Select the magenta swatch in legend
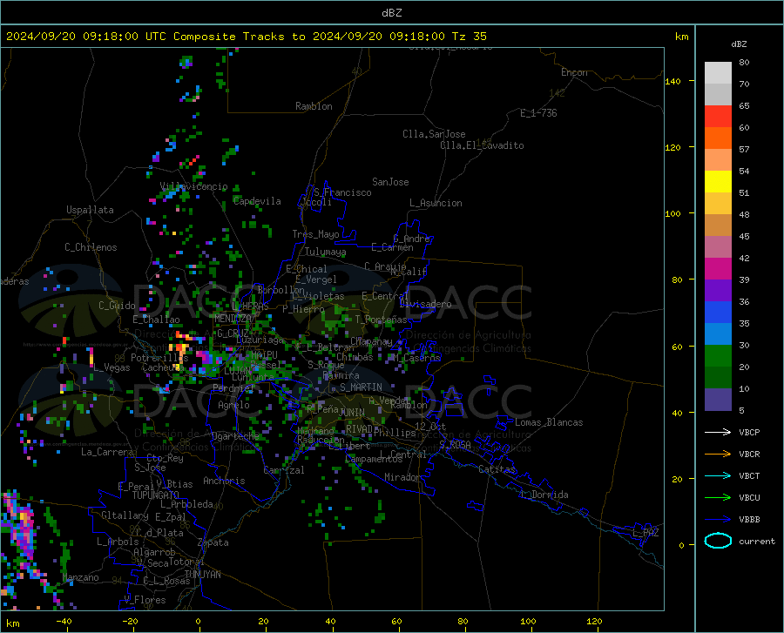Viewport: 784px width, 633px height. click(718, 269)
